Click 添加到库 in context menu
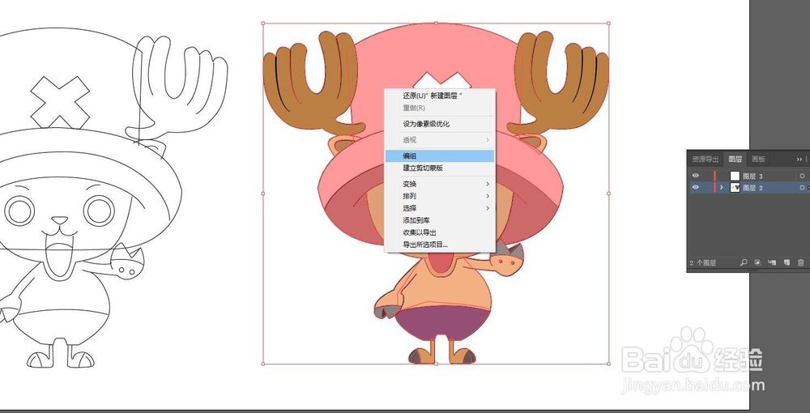This screenshot has height=413, width=810. tap(440, 220)
